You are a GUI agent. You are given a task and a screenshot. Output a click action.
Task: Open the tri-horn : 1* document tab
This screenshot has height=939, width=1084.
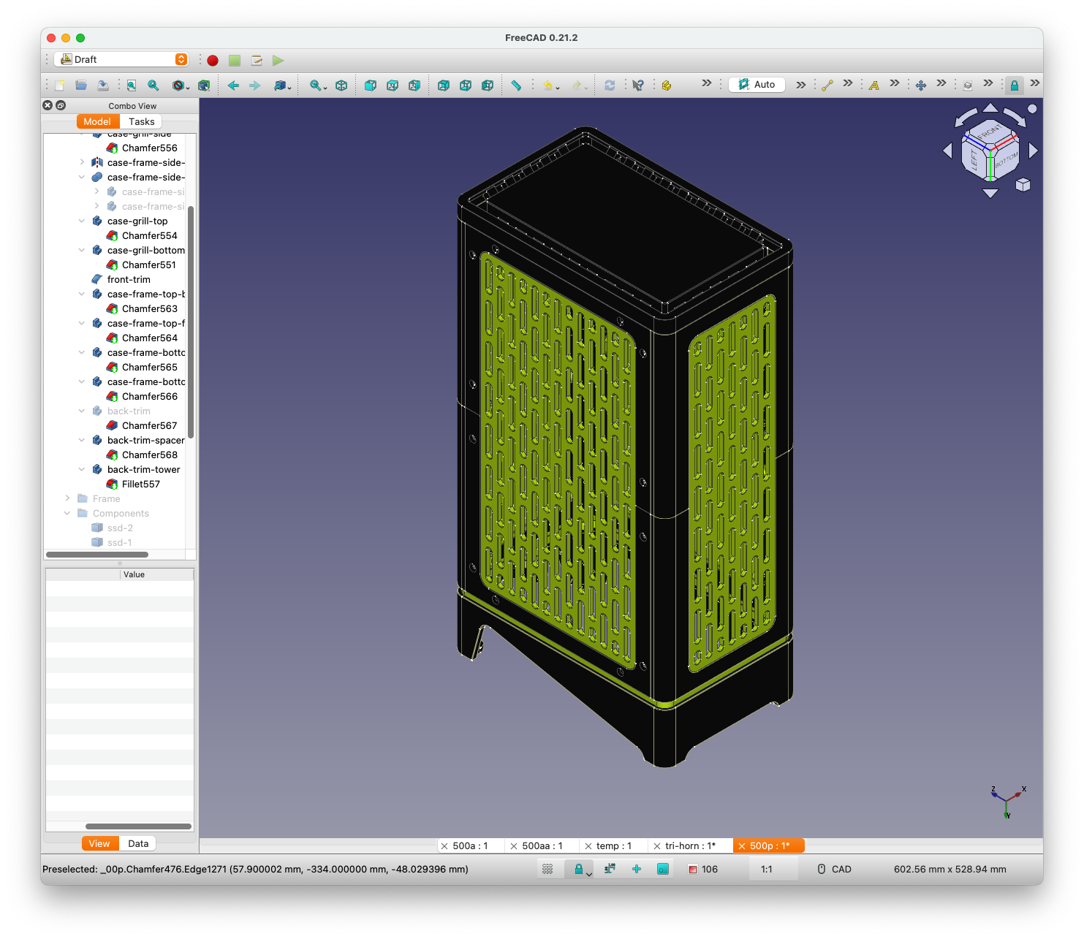pos(690,845)
